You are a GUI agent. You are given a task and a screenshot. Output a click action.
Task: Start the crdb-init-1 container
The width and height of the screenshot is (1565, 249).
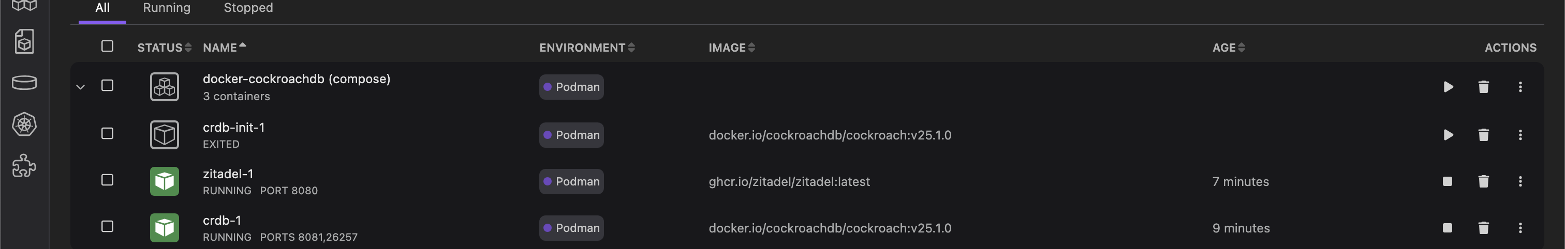[1448, 135]
